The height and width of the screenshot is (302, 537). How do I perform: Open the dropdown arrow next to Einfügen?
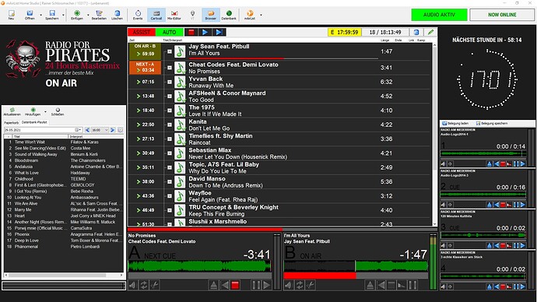point(88,15)
